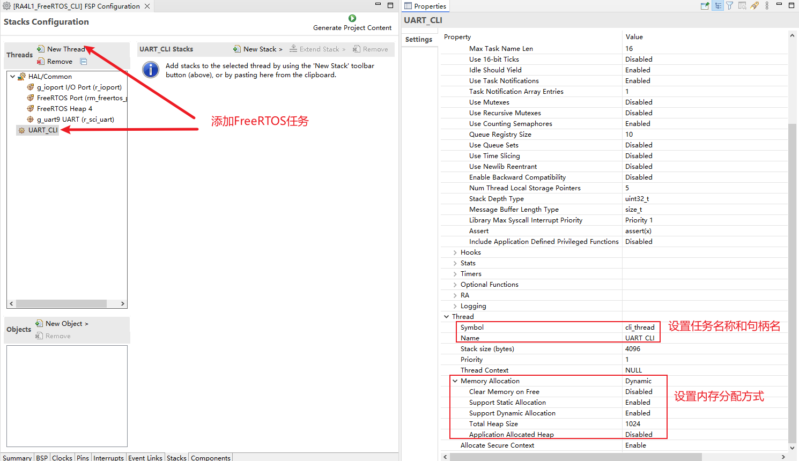Pin the Properties view to selection
The width and height of the screenshot is (799, 461).
point(705,6)
